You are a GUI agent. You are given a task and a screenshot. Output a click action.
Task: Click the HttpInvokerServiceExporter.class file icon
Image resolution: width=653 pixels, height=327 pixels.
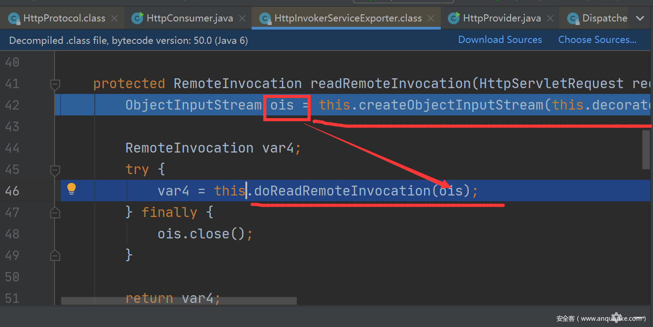(265, 18)
